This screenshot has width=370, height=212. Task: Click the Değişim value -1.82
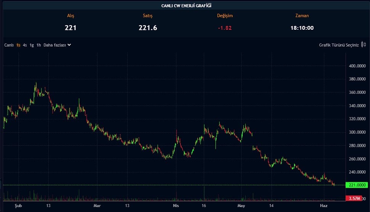225,28
